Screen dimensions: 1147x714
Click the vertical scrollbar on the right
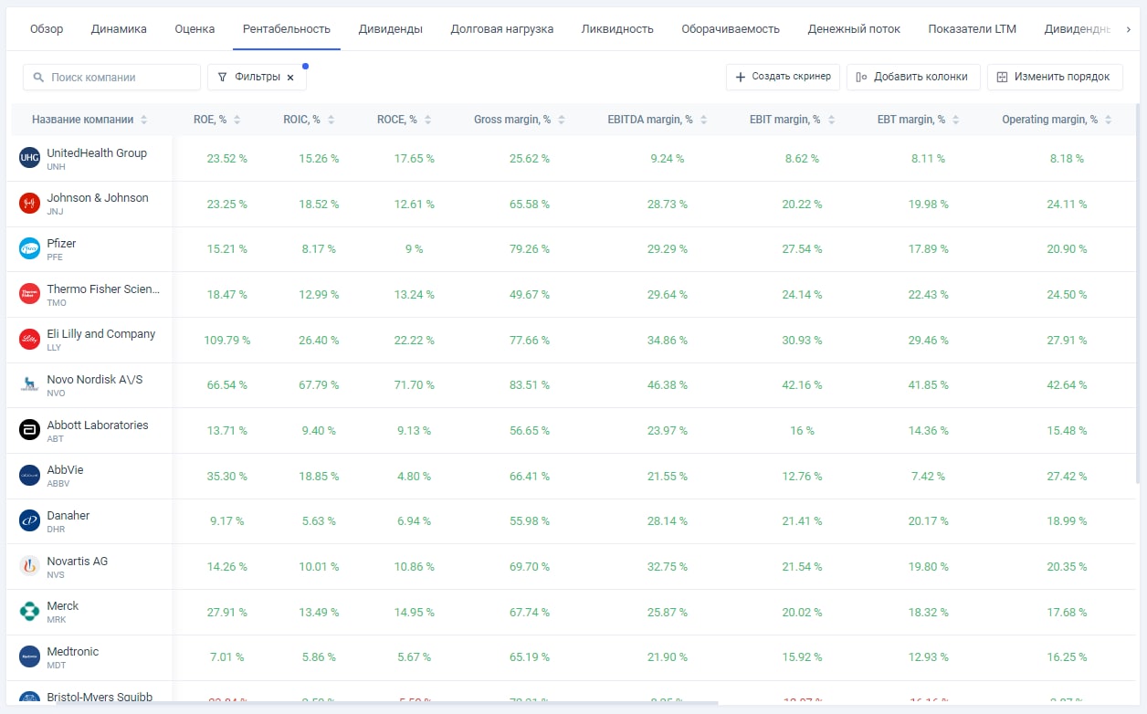click(1139, 292)
